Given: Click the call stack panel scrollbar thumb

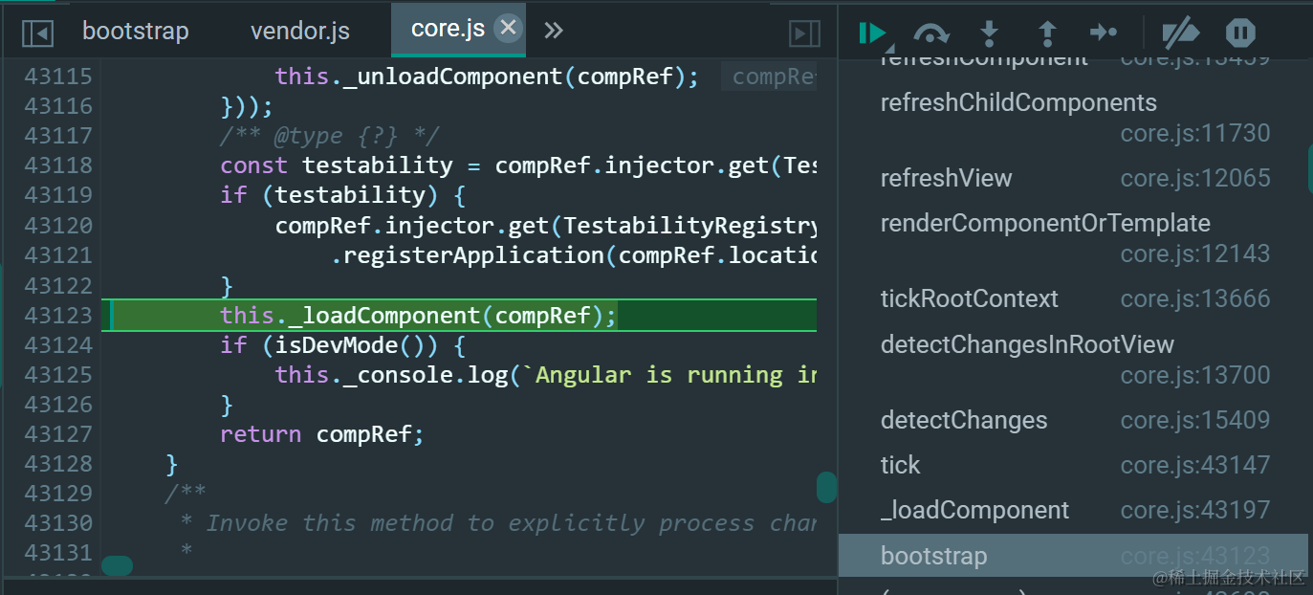Looking at the screenshot, I should pos(1310,168).
